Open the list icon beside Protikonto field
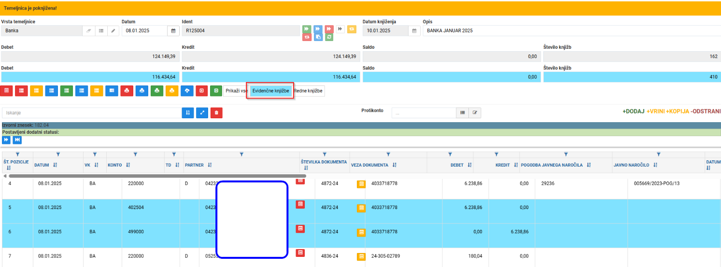Image resolution: width=721 pixels, height=267 pixels. (x=463, y=112)
